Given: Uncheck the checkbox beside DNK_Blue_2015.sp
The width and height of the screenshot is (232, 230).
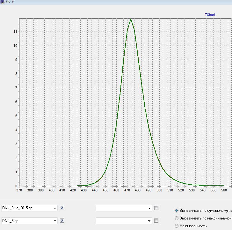Looking at the screenshot, I should point(62,208).
